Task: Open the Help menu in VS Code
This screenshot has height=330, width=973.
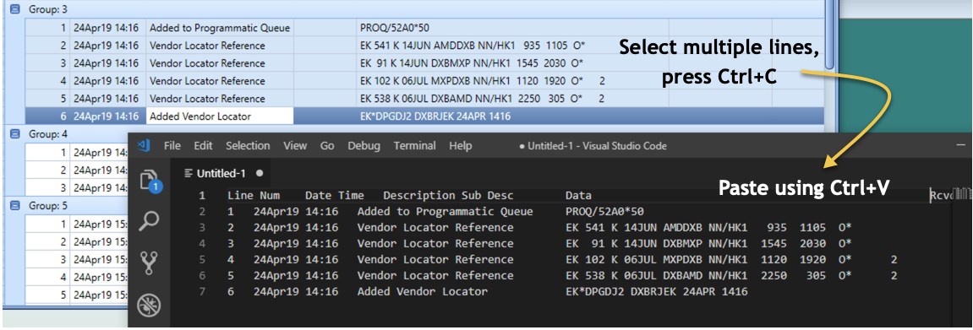Action: tap(461, 146)
